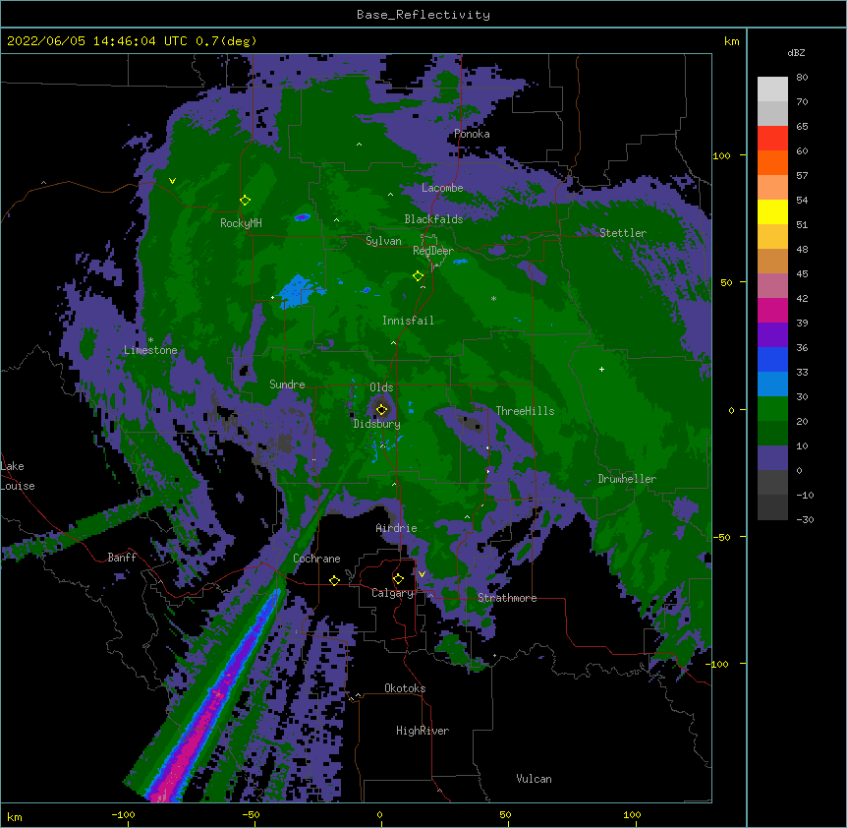Viewport: 847px width, 828px height.
Task: Click the Stettler label
Action: [623, 233]
